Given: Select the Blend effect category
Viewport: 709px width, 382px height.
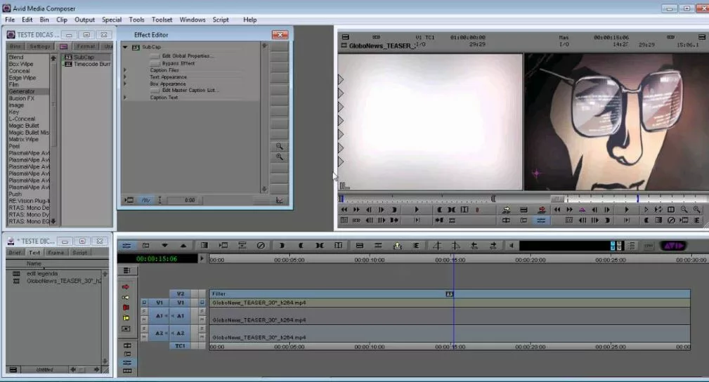Looking at the screenshot, I should point(16,57).
